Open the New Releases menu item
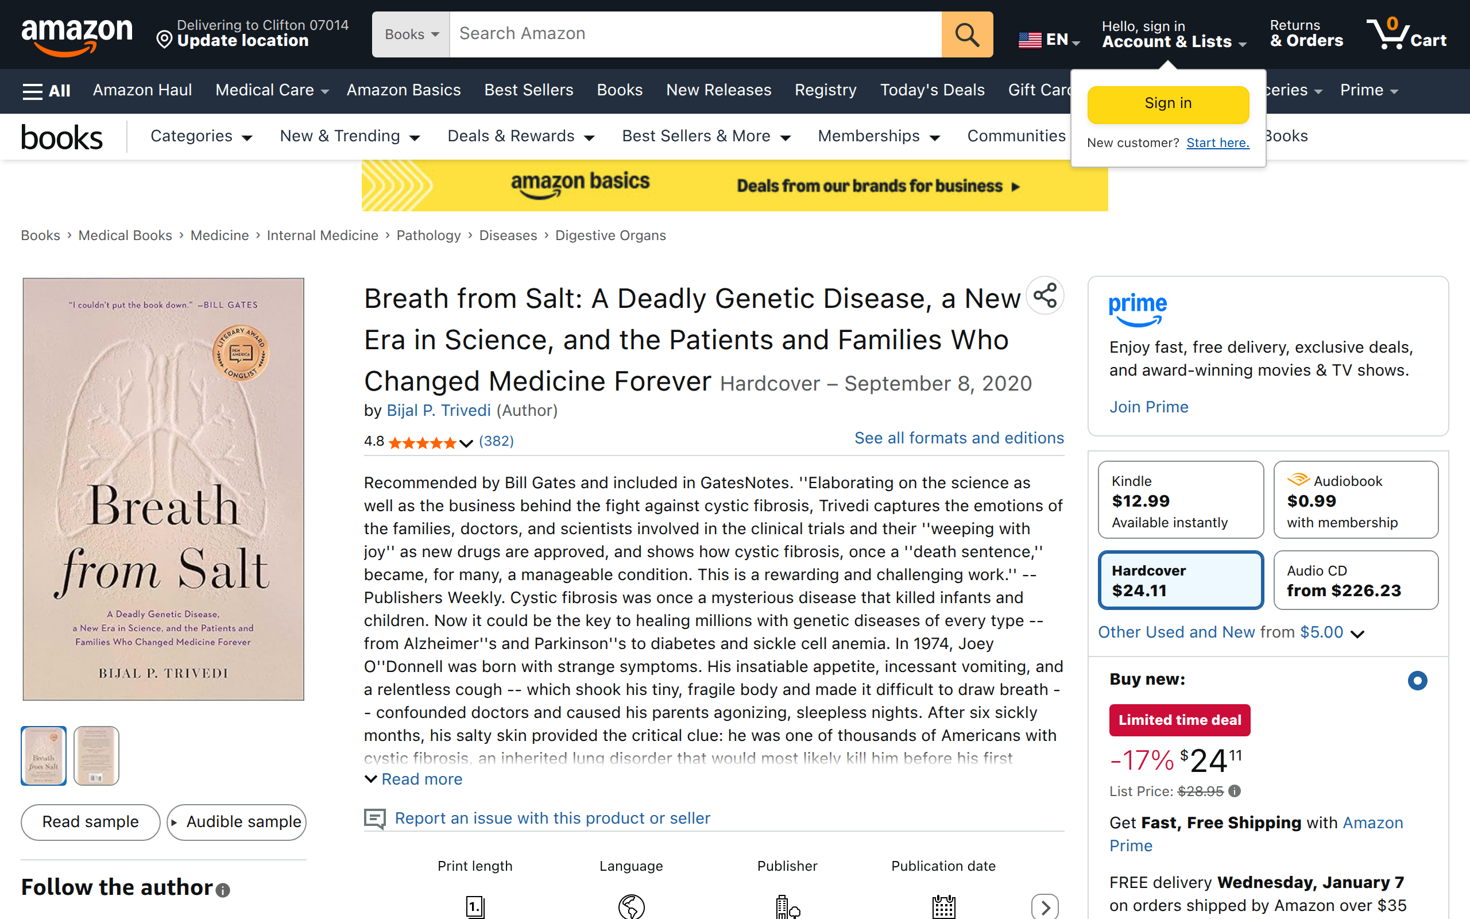This screenshot has height=919, width=1470. (x=718, y=90)
